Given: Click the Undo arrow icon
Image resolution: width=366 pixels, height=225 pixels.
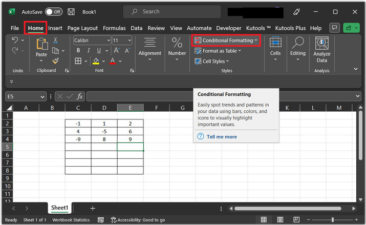Looking at the screenshot, I should point(15,40).
